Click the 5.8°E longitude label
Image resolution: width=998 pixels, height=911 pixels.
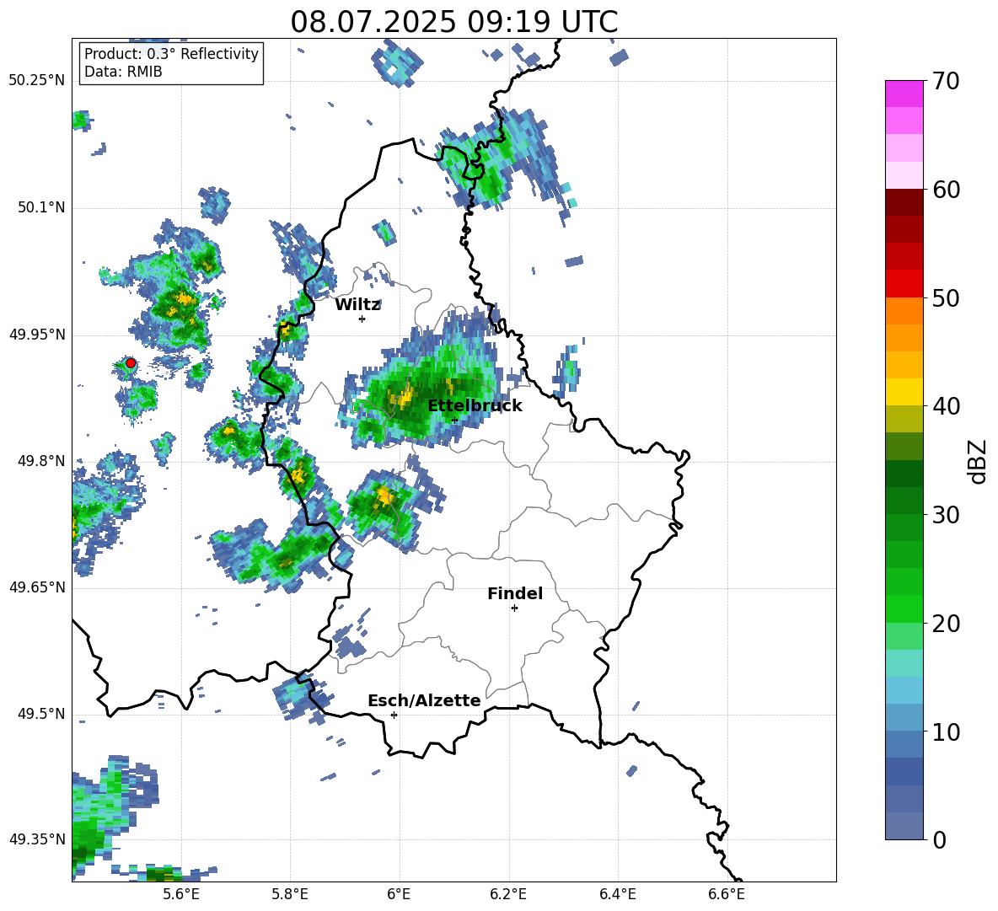pyautogui.click(x=290, y=894)
